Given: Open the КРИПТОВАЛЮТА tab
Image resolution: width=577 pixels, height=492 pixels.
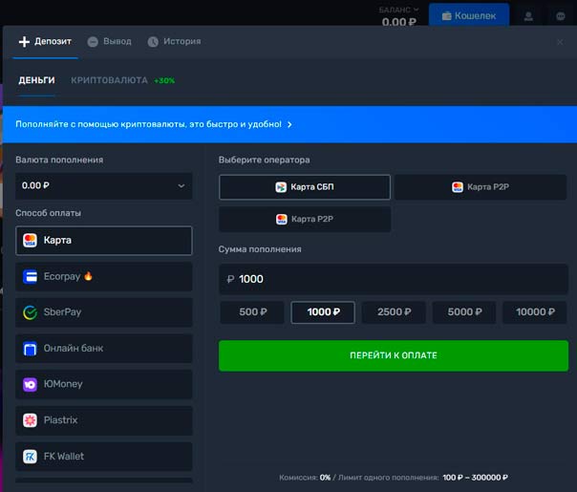Looking at the screenshot, I should (x=109, y=81).
